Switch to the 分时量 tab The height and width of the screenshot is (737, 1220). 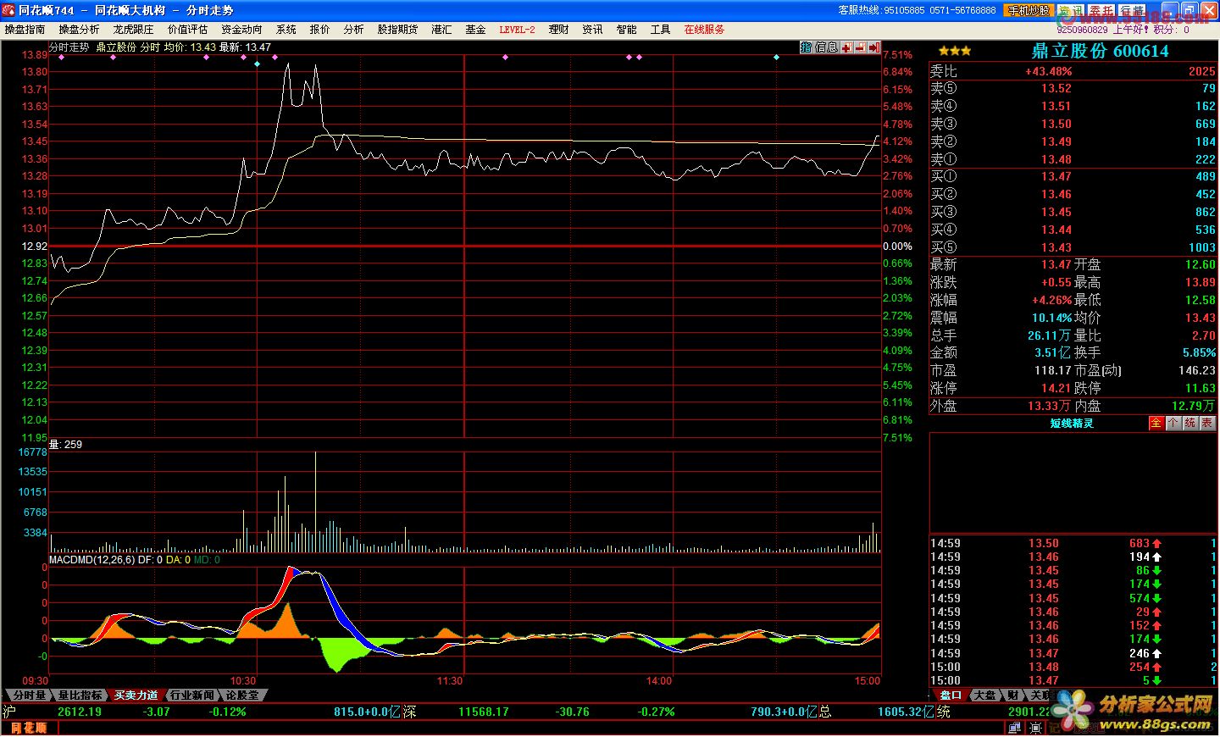28,695
